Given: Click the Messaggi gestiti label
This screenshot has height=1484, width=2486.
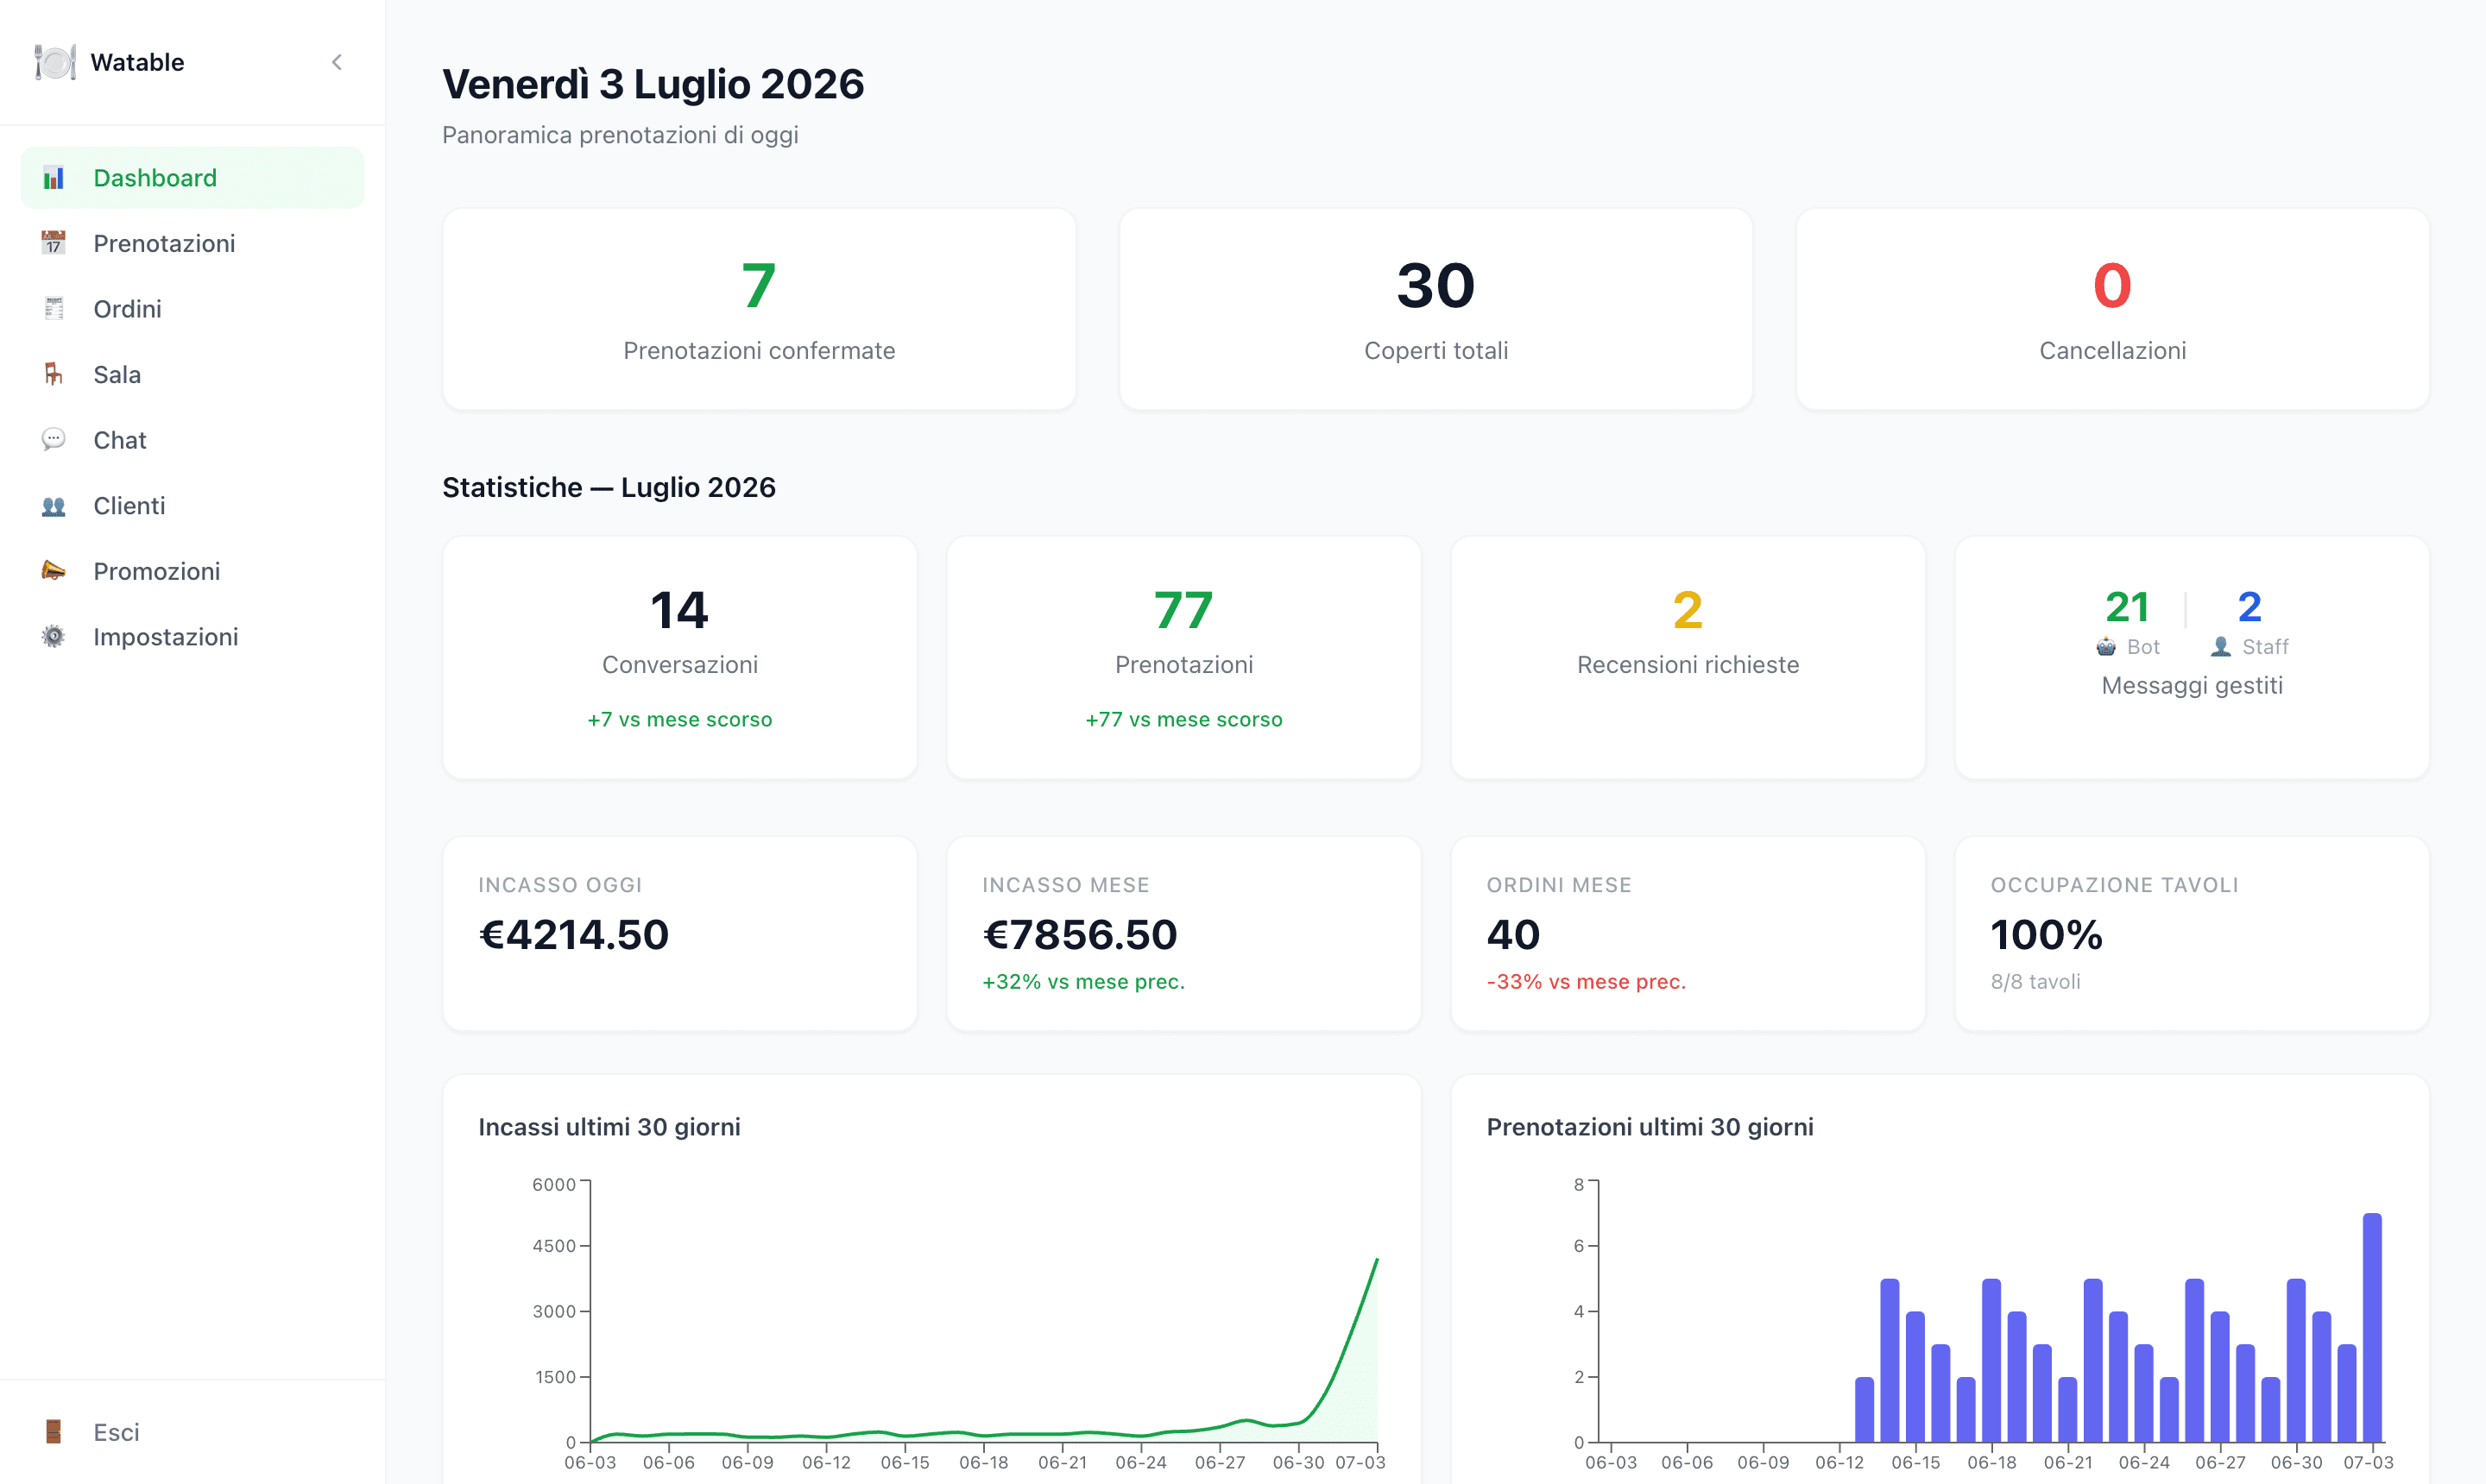Looking at the screenshot, I should click(2192, 686).
